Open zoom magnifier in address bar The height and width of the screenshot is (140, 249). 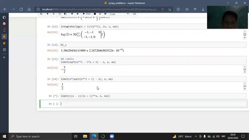[x=163, y=9]
